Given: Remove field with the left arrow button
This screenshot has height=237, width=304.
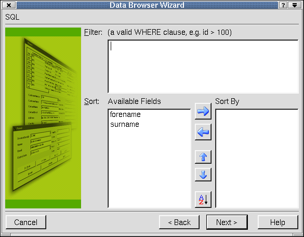Looking at the screenshot, I should (x=203, y=132).
